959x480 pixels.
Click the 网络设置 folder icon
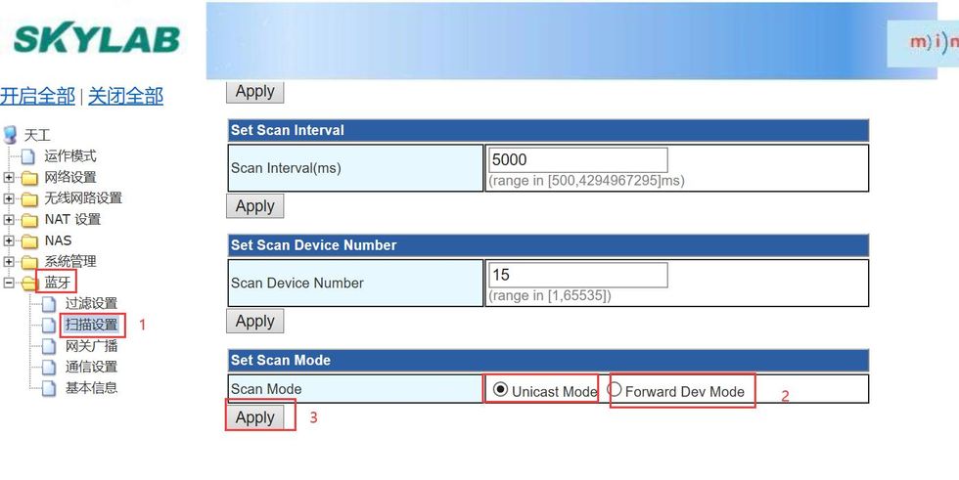[x=29, y=178]
